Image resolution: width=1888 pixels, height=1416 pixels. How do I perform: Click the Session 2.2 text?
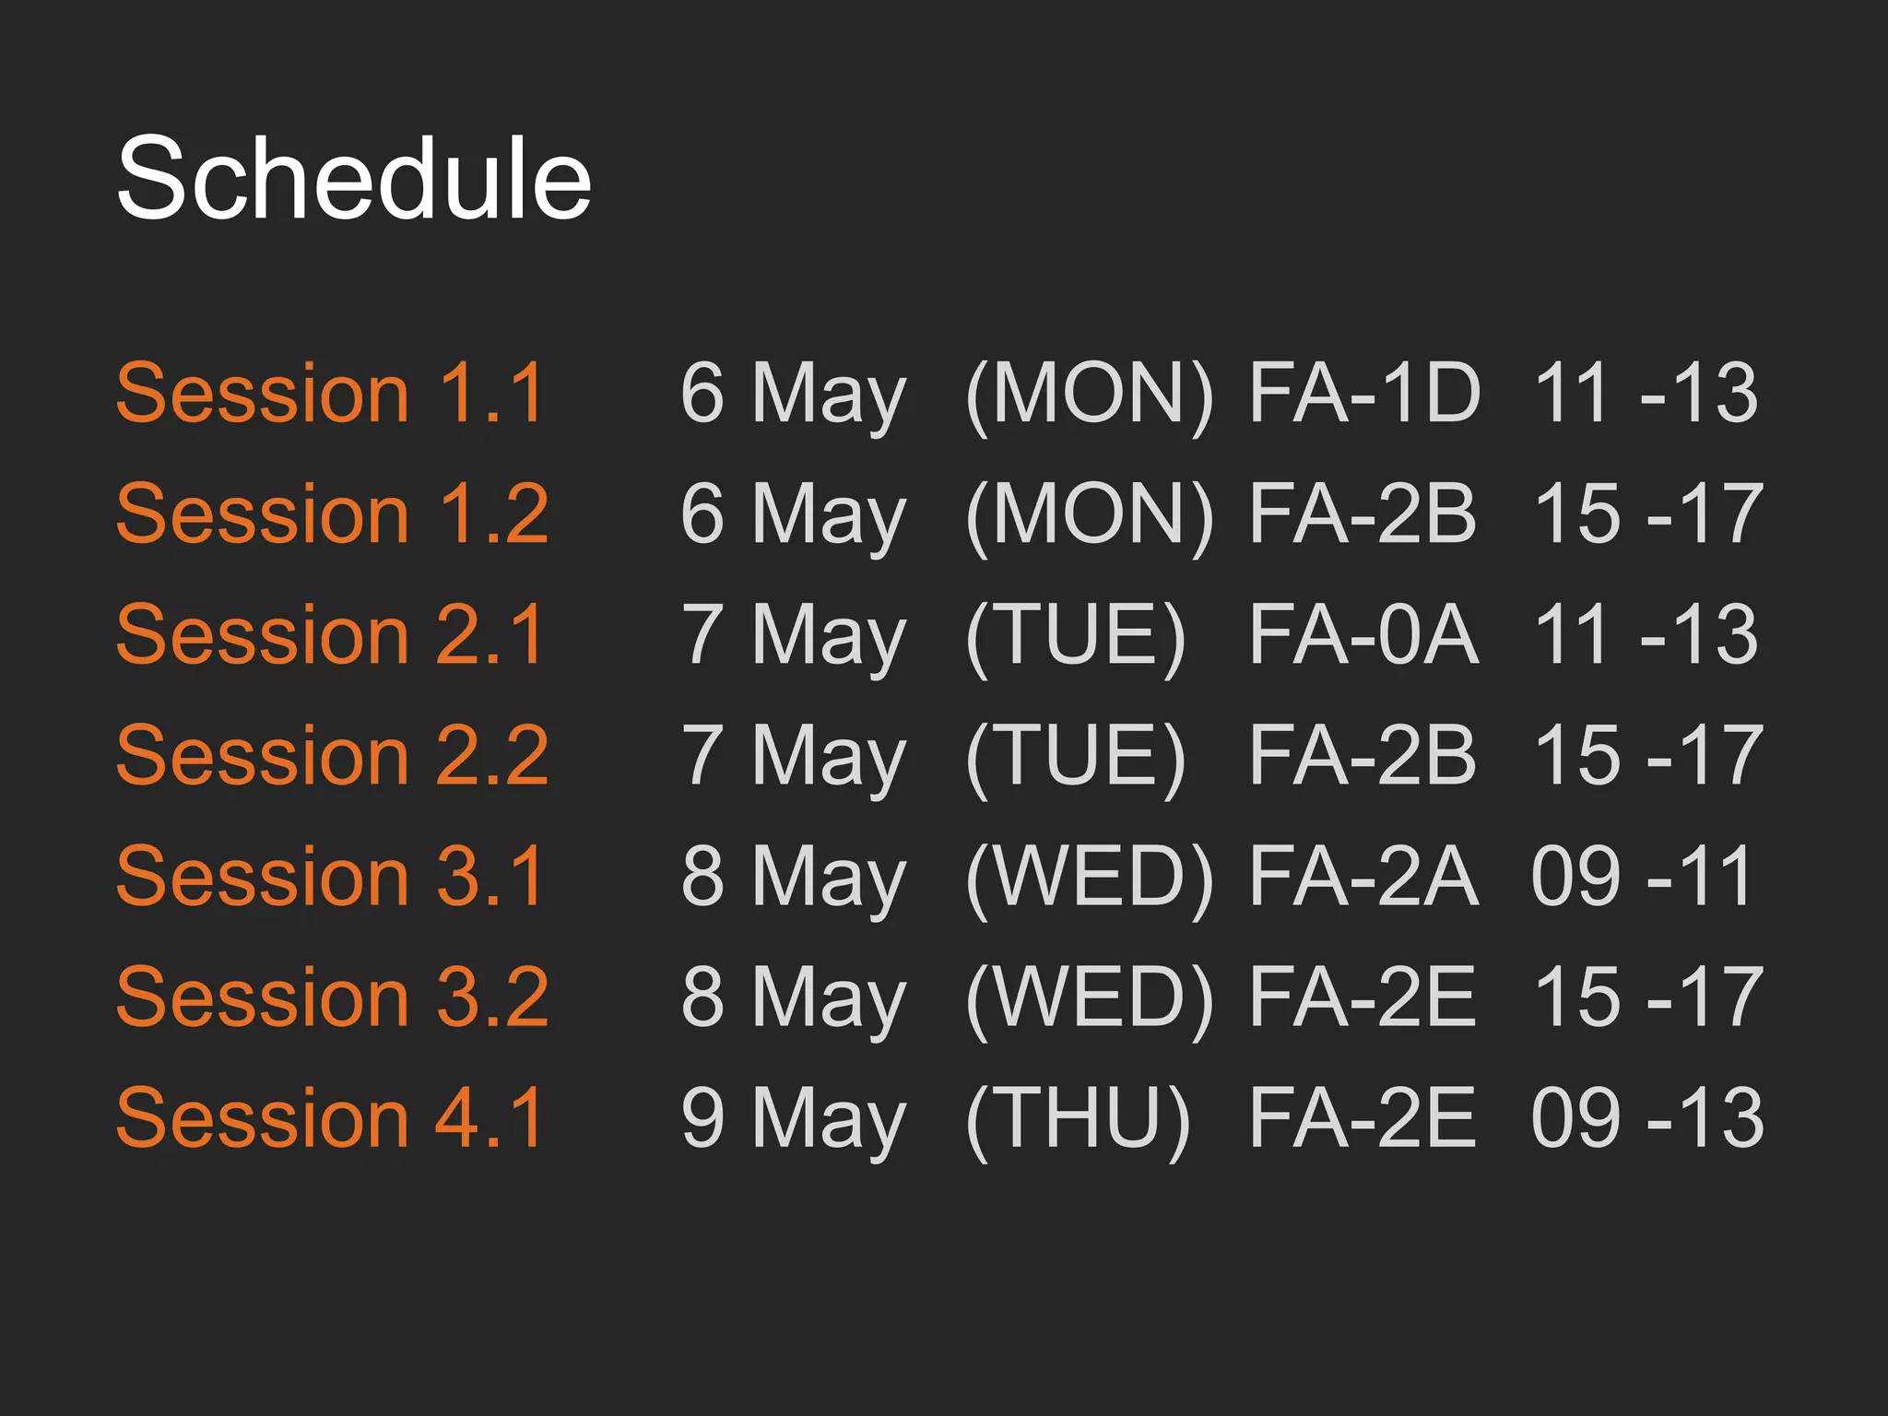(332, 755)
